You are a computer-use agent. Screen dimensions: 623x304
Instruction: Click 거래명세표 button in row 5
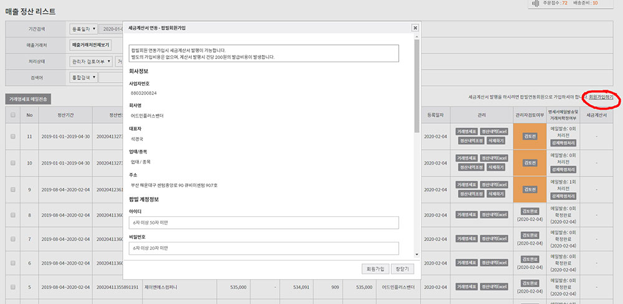click(x=467, y=287)
